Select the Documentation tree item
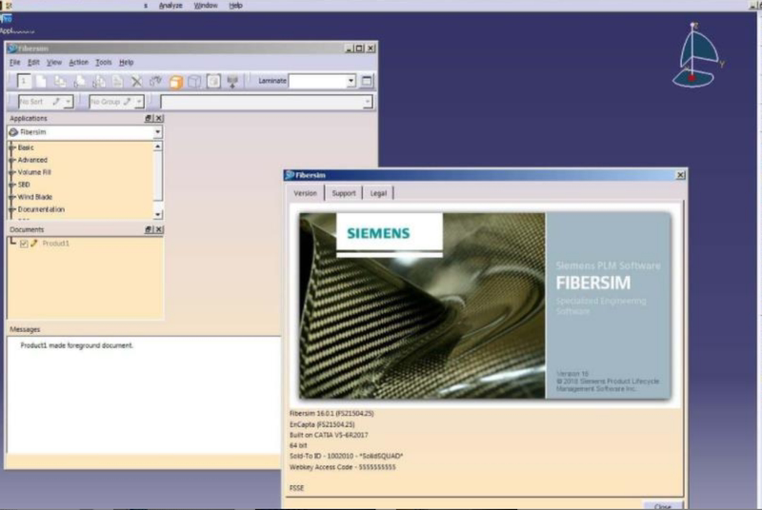The height and width of the screenshot is (510, 762). point(41,209)
